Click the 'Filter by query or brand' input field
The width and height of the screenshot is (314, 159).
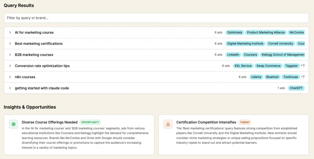(156, 18)
